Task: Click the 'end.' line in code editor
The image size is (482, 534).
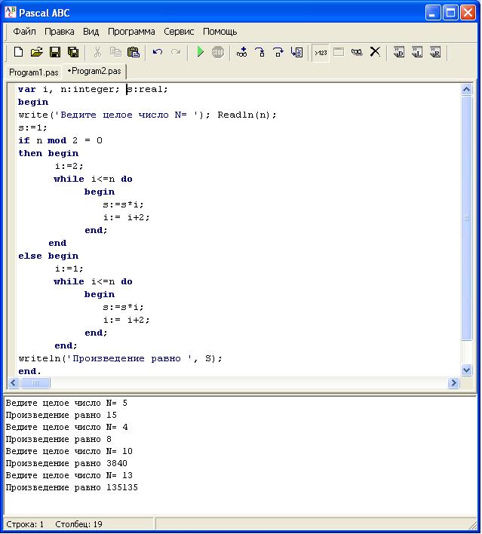Action: pyautogui.click(x=30, y=371)
